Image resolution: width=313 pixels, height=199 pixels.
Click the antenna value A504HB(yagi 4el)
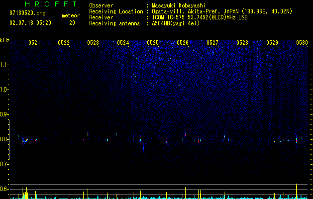pos(176,23)
